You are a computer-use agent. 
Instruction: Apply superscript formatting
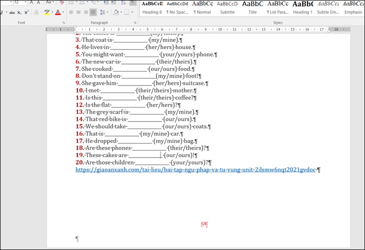pyautogui.click(x=26, y=12)
